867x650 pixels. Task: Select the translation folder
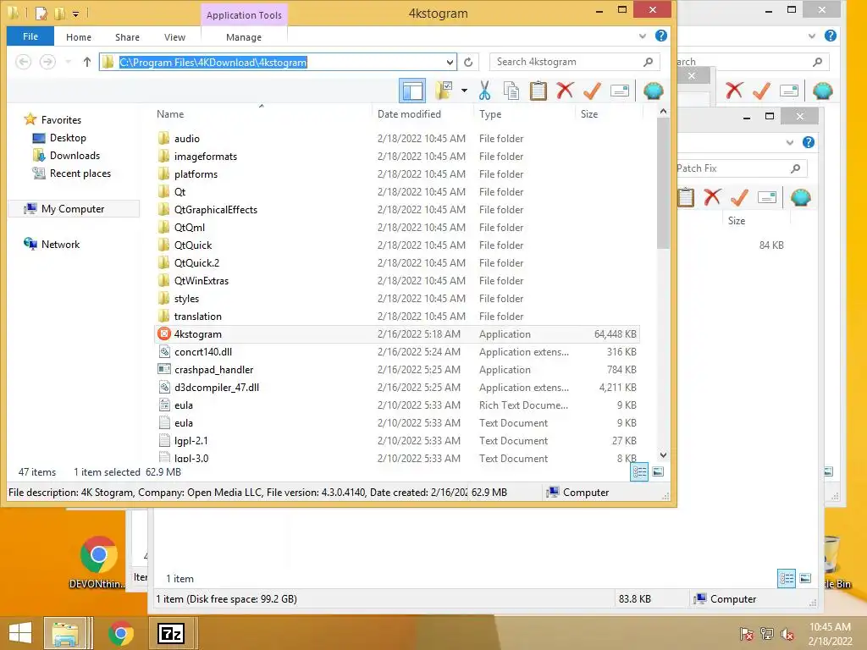tap(397, 317)
